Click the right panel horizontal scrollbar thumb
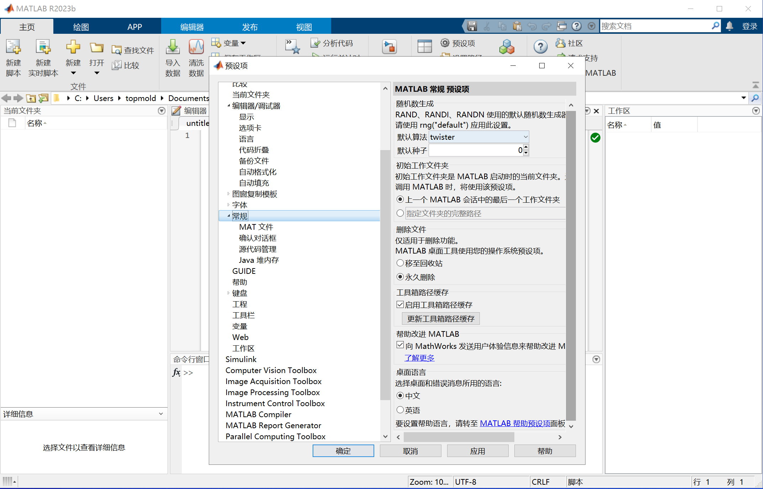Image resolution: width=763 pixels, height=489 pixels. (459, 437)
